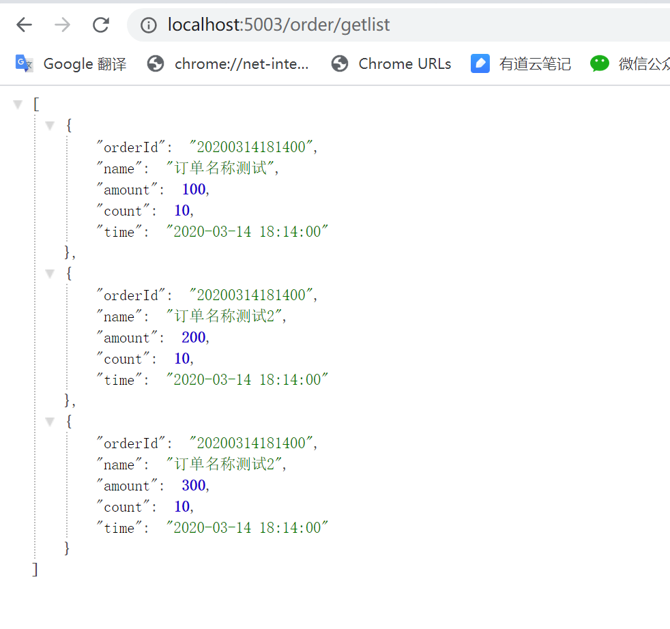Open the Google 翻译 bookmark
The width and height of the screenshot is (670, 629).
tap(84, 63)
